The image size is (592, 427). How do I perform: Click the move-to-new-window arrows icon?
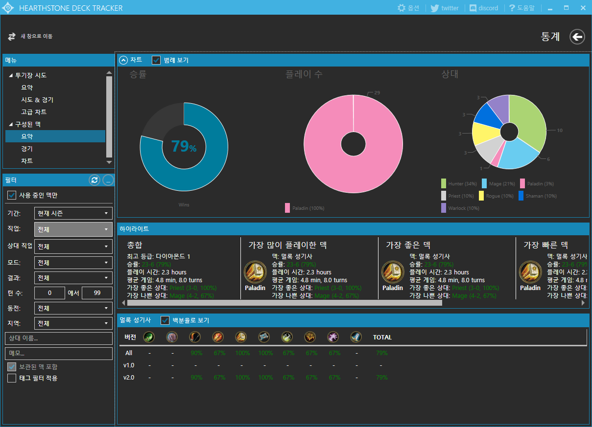point(12,37)
